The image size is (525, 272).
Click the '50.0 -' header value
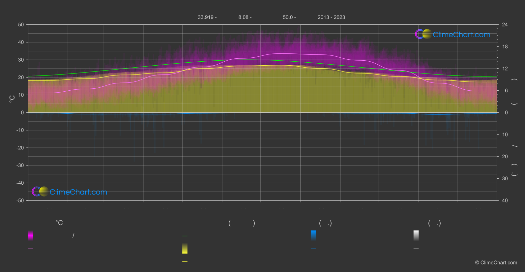[x=289, y=17]
